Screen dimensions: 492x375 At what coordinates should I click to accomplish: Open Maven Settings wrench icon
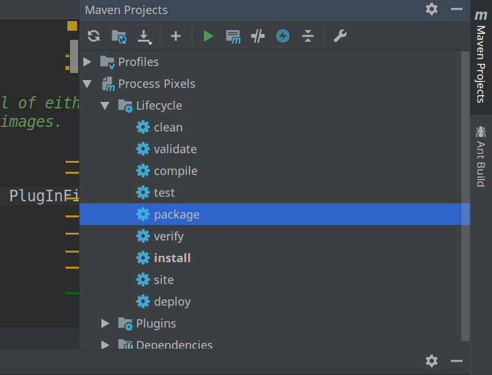click(x=340, y=36)
